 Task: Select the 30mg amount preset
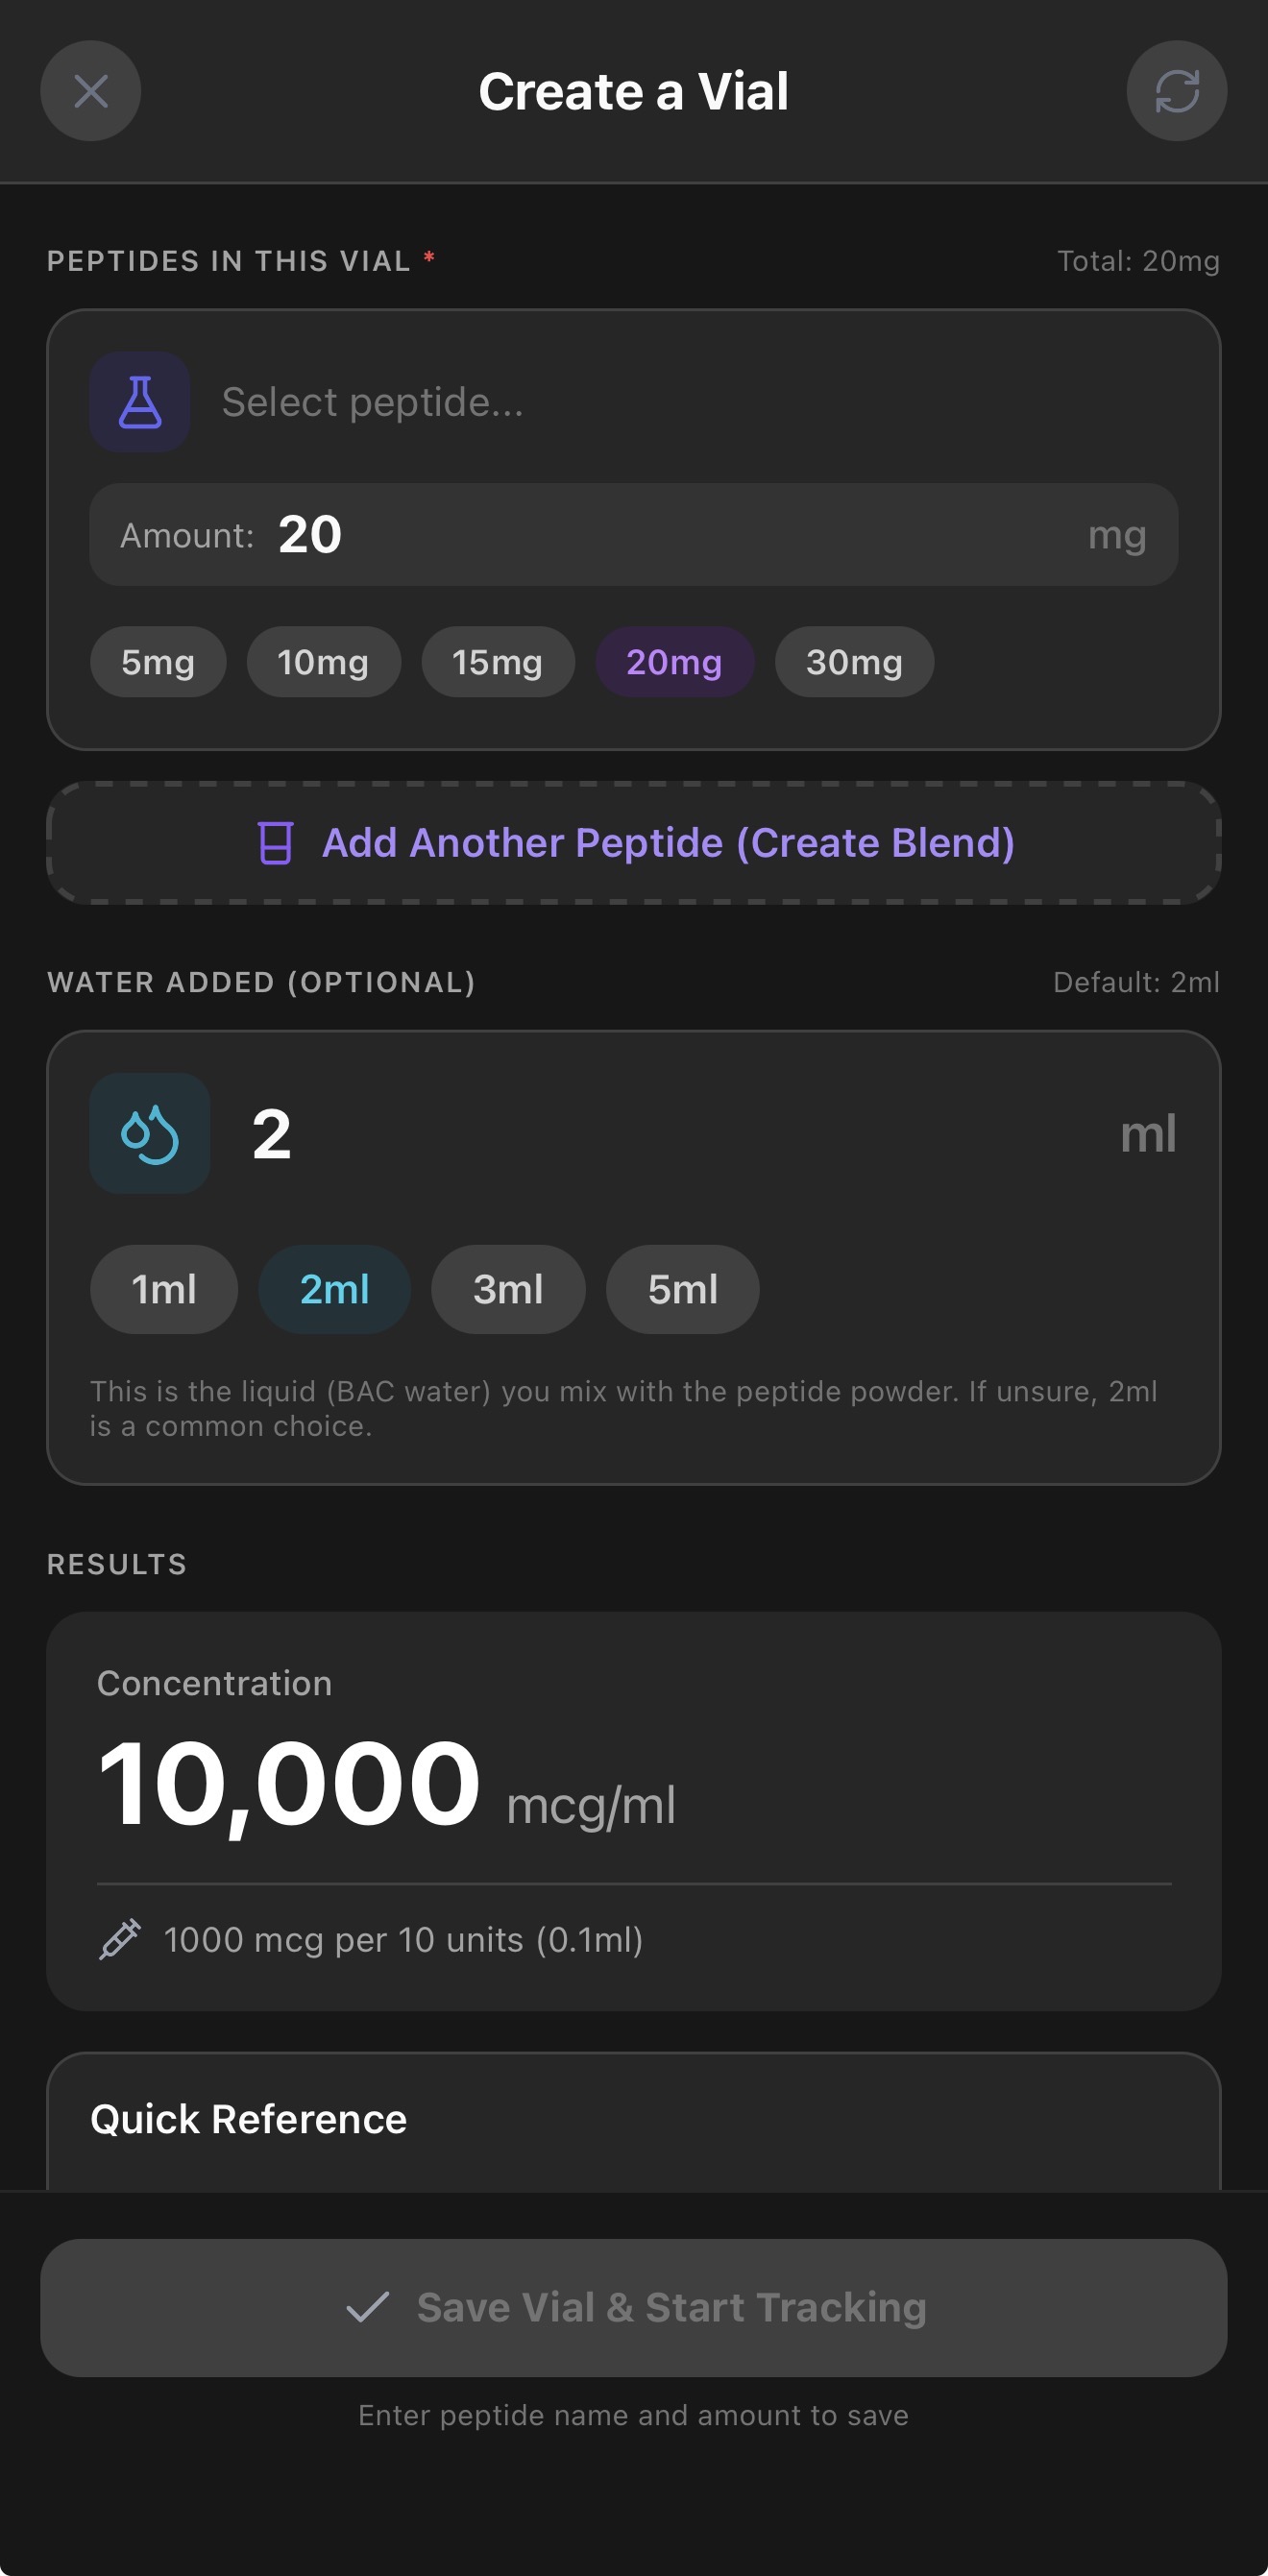tap(854, 662)
